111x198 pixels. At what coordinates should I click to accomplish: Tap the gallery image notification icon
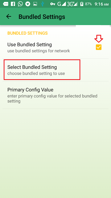[35, 4]
